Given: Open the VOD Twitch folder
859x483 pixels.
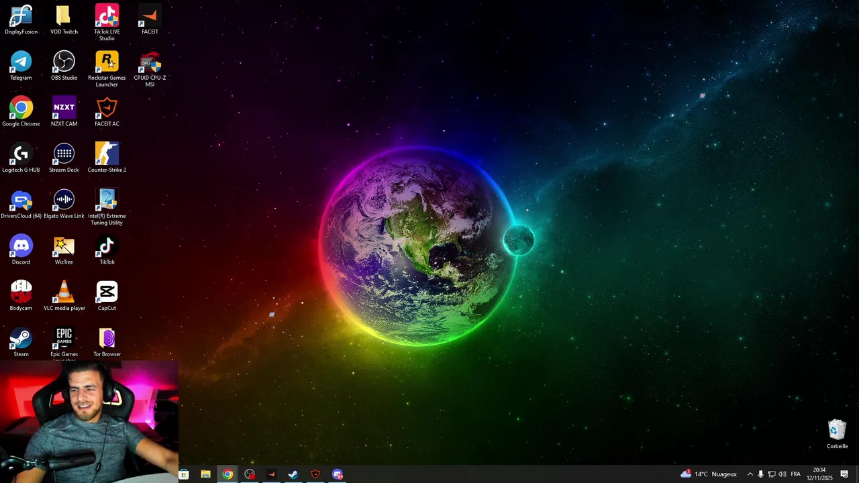Looking at the screenshot, I should (x=64, y=19).
